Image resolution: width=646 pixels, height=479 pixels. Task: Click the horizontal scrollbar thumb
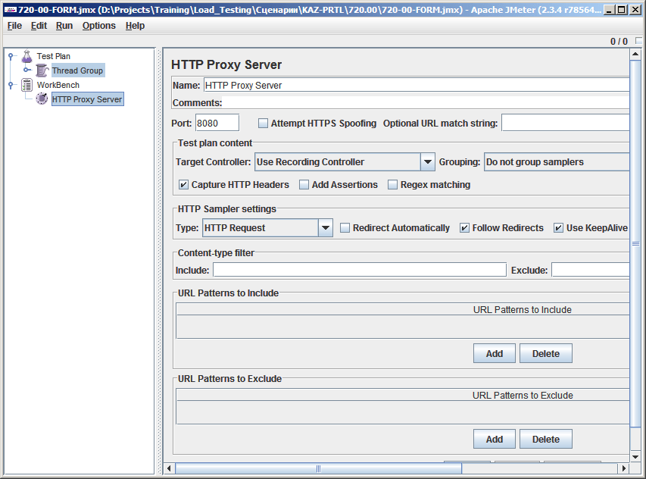pos(319,468)
